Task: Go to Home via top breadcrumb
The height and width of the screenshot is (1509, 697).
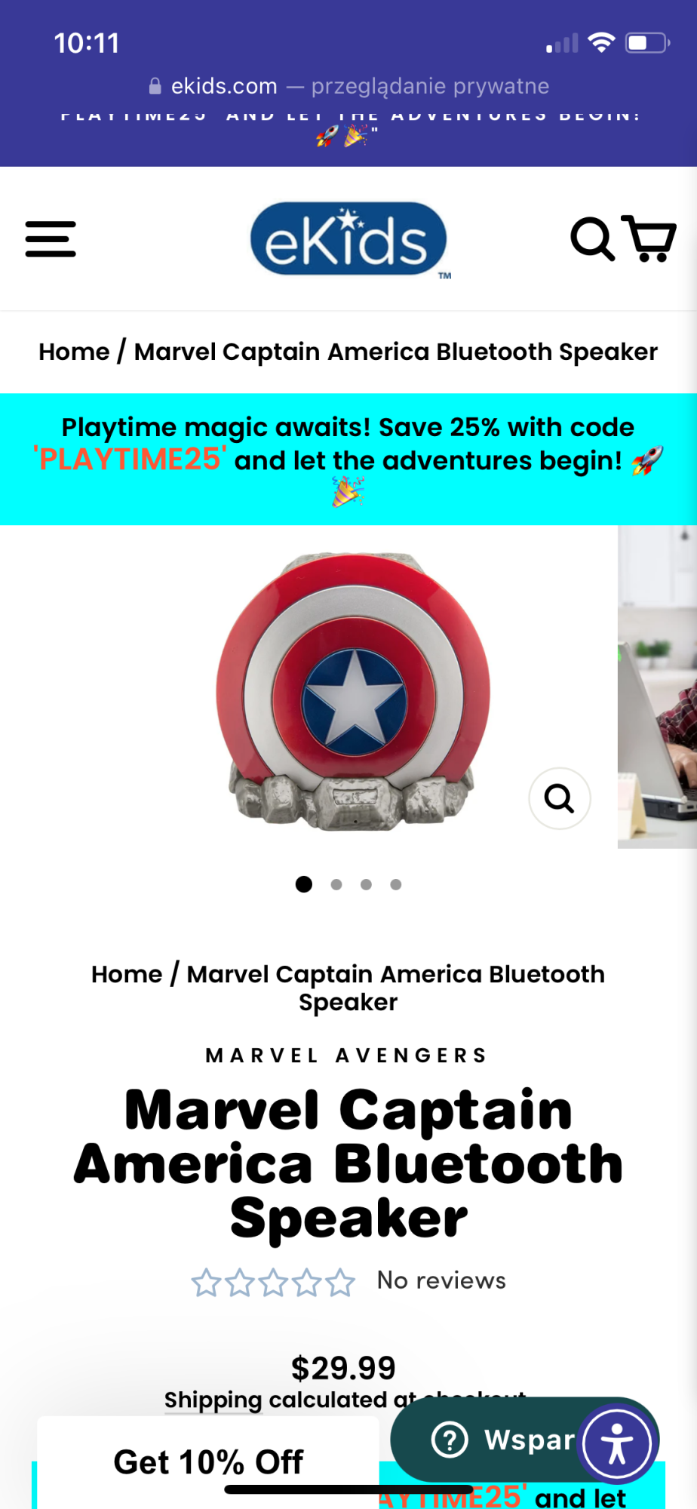Action: (x=74, y=352)
